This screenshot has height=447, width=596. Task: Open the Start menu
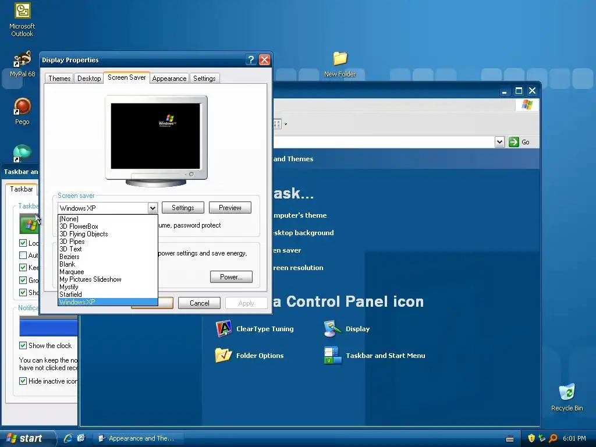click(27, 438)
